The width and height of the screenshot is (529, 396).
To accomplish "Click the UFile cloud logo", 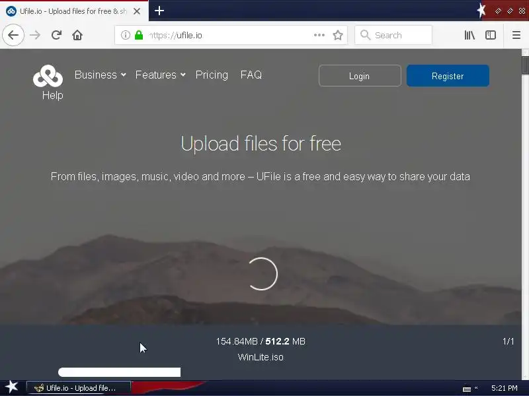I will tap(48, 76).
